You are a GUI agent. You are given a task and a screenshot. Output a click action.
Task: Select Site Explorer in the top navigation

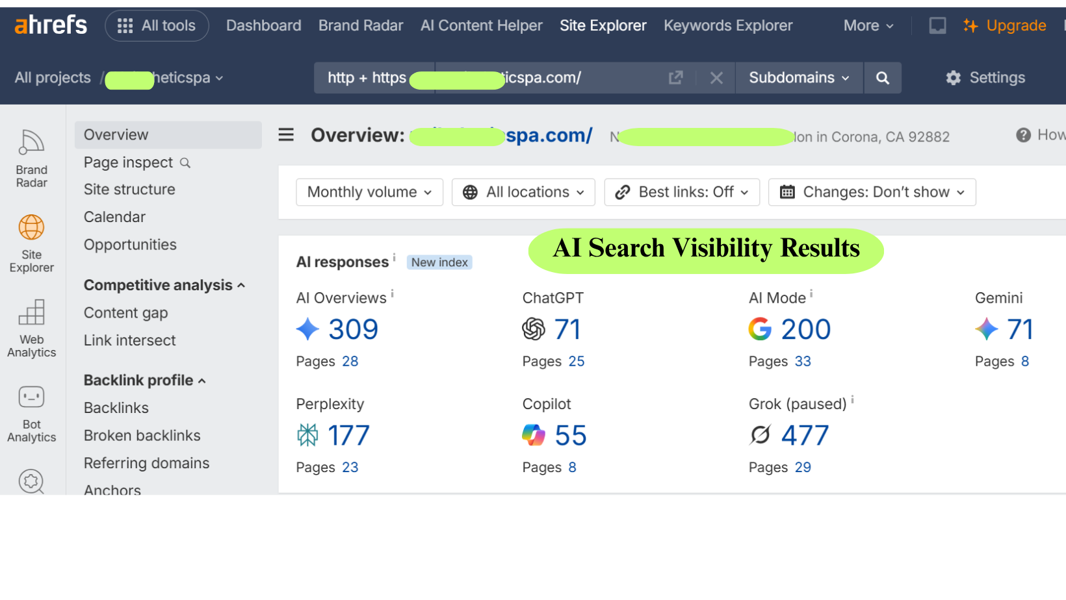(x=603, y=25)
